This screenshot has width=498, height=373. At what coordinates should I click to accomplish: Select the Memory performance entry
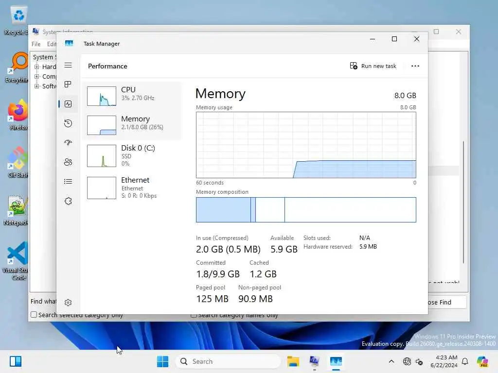tap(132, 125)
